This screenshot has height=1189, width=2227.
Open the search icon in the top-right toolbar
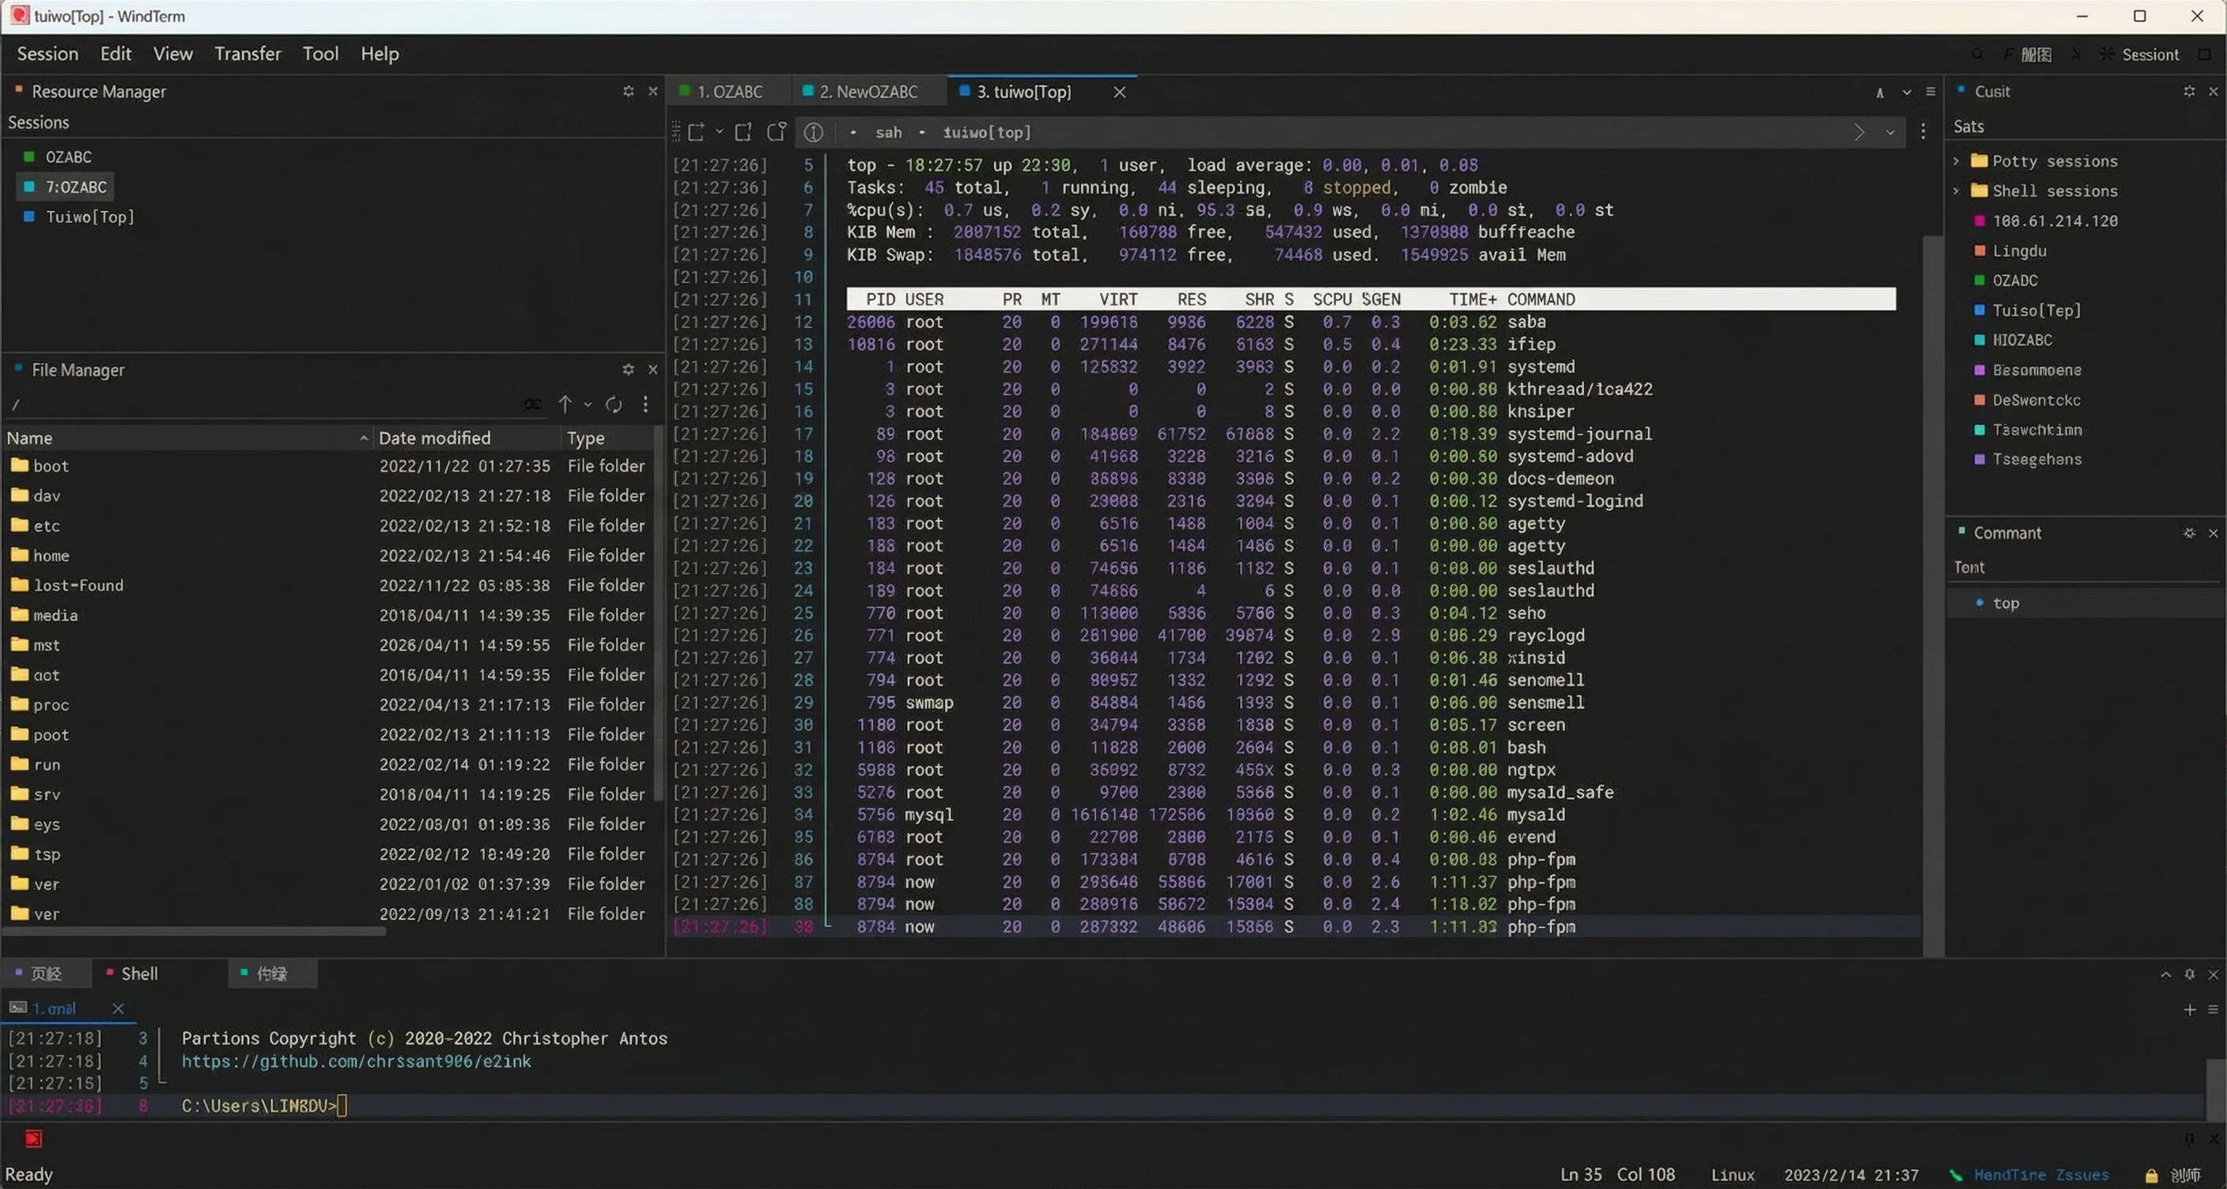(x=1977, y=54)
